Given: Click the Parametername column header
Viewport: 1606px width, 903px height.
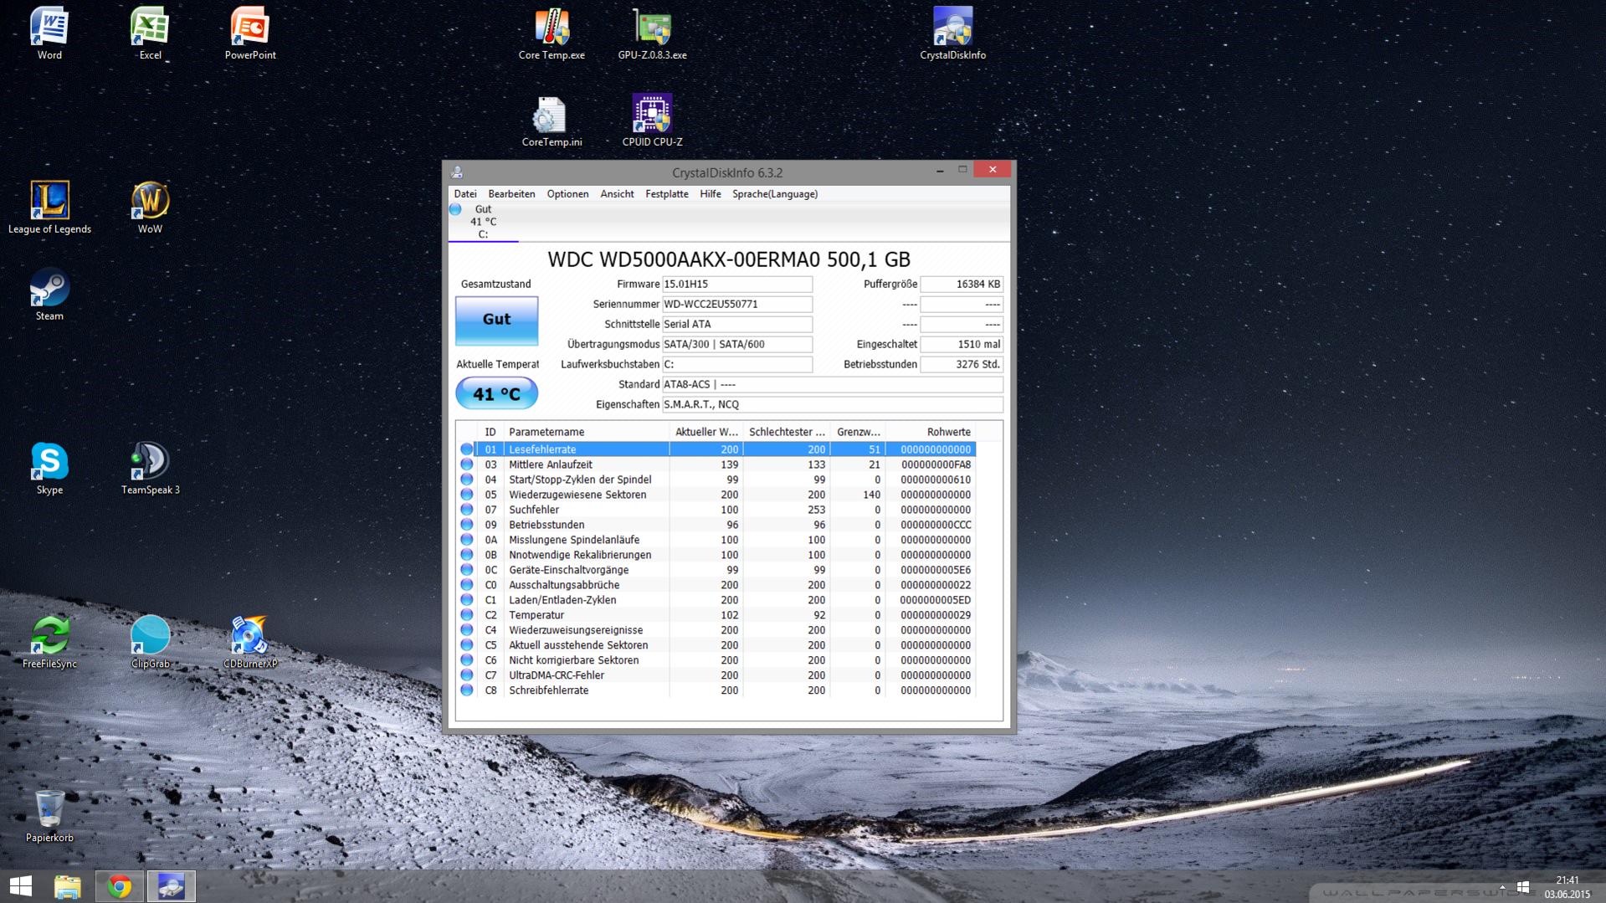Looking at the screenshot, I should click(x=586, y=432).
